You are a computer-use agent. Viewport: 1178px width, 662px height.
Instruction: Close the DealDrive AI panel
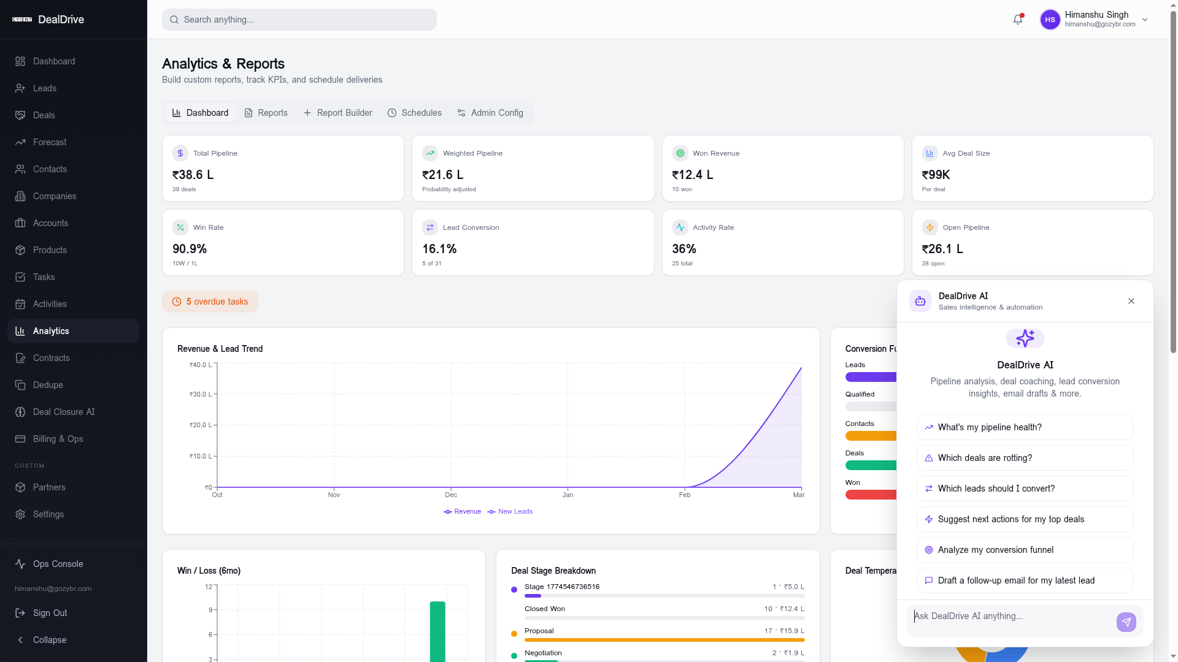pos(1131,301)
